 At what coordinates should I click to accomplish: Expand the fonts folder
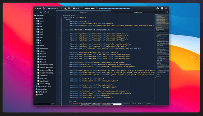[36, 35]
